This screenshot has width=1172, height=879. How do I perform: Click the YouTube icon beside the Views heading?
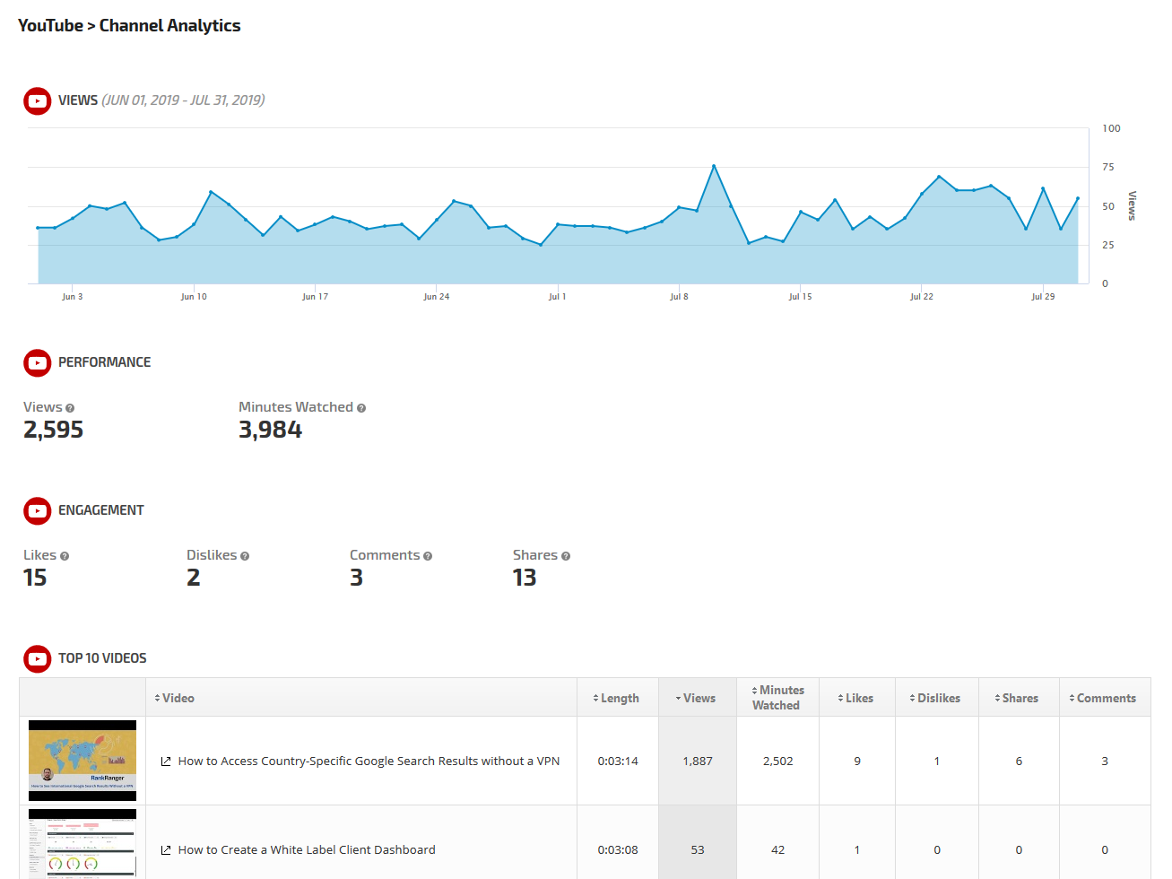pyautogui.click(x=37, y=101)
